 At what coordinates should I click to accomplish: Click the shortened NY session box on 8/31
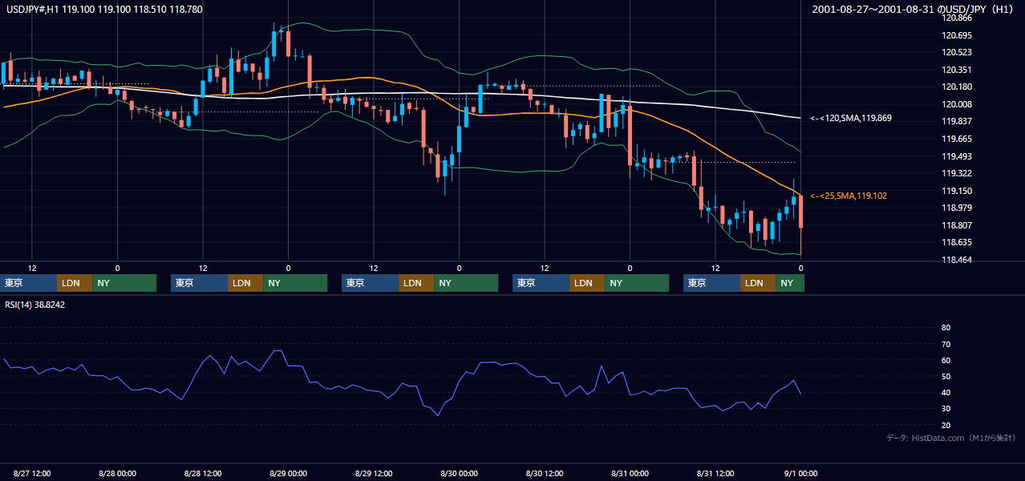point(790,283)
